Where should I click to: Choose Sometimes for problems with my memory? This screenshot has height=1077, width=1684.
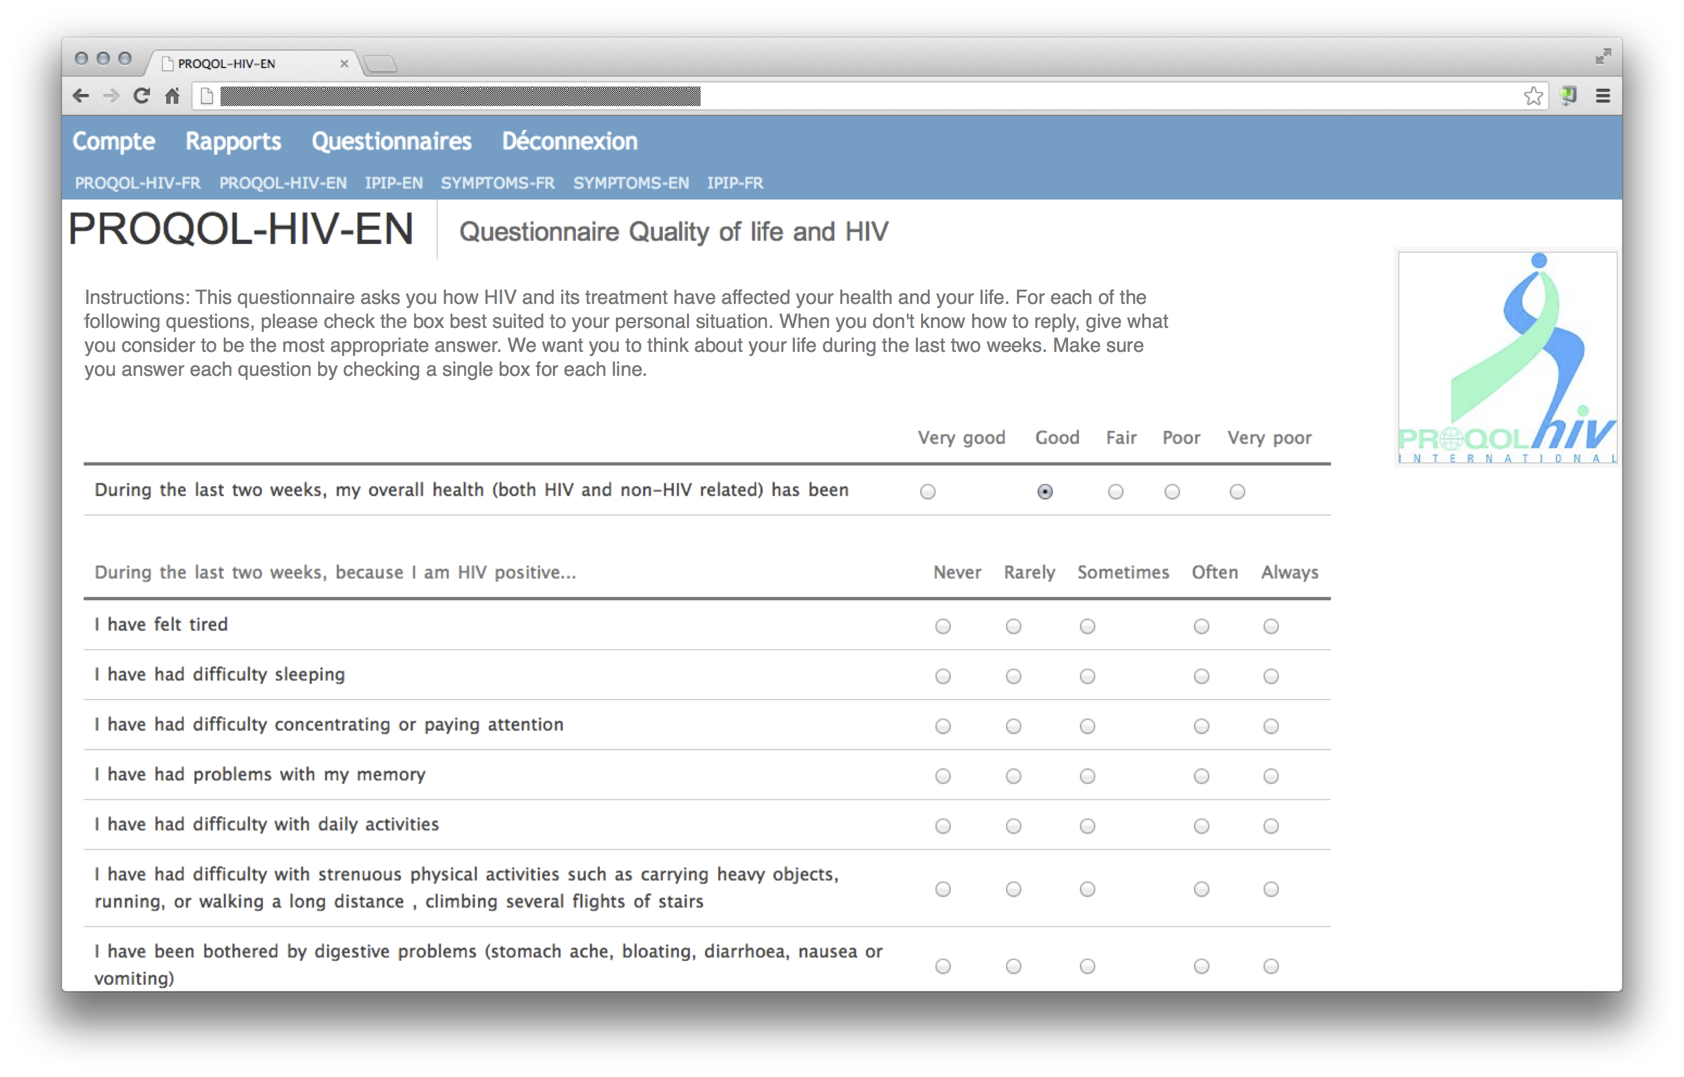coord(1087,776)
